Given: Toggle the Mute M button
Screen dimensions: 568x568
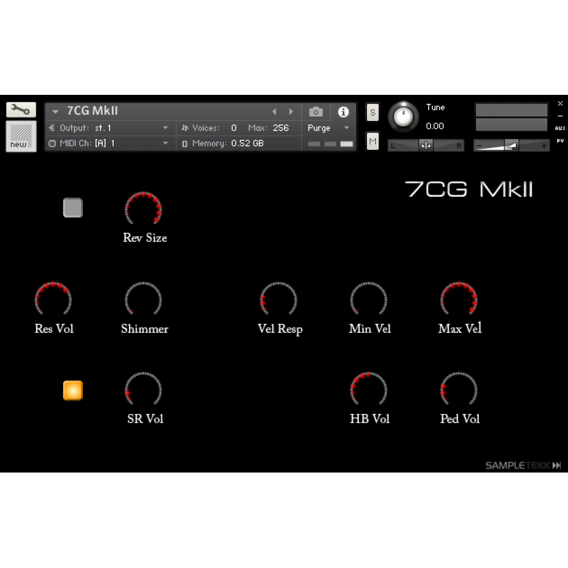Looking at the screenshot, I should 373,140.
